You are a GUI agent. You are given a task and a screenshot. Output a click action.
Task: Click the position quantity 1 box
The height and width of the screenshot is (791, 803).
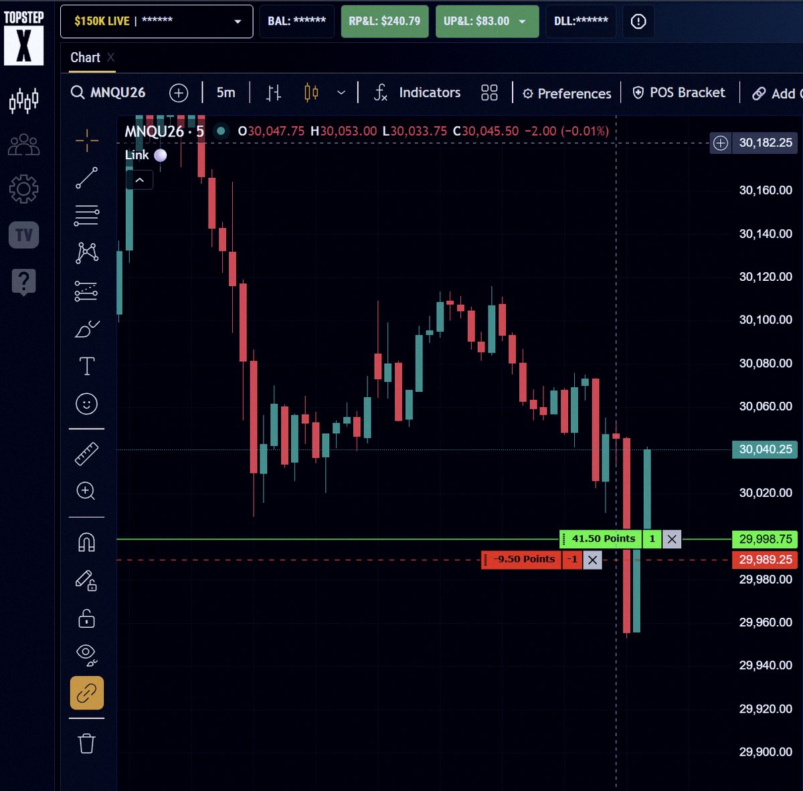[x=652, y=539]
